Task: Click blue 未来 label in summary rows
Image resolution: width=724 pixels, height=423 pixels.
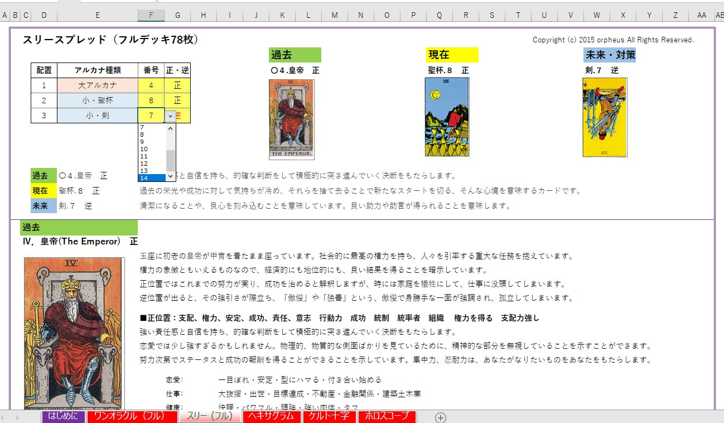Action: (44, 205)
